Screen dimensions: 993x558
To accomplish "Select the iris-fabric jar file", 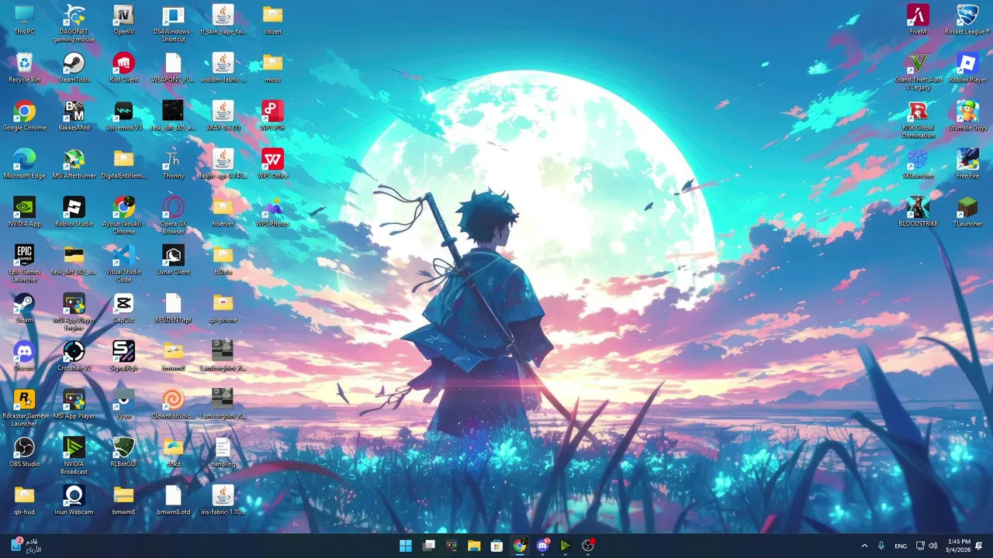I will [x=223, y=501].
